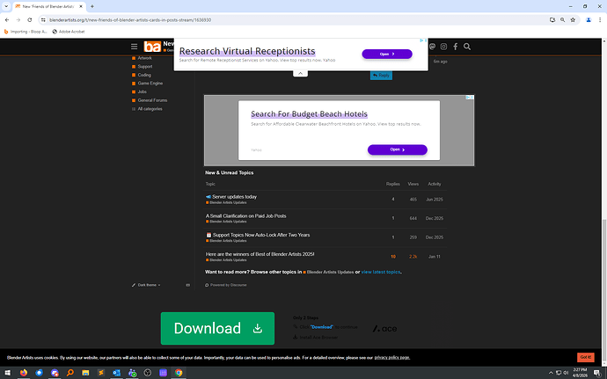Open the 'view latest topics' link
Screen dimensions: 607x379
pyautogui.click(x=381, y=272)
